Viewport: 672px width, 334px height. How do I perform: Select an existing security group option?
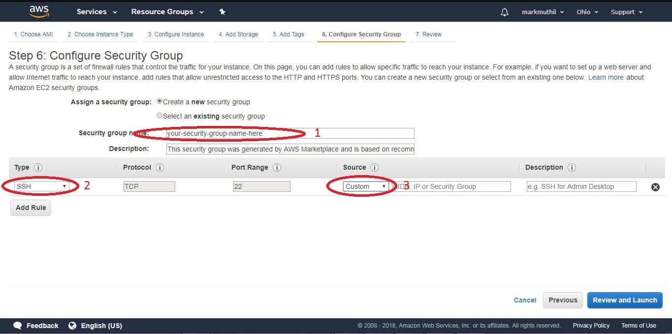(159, 116)
